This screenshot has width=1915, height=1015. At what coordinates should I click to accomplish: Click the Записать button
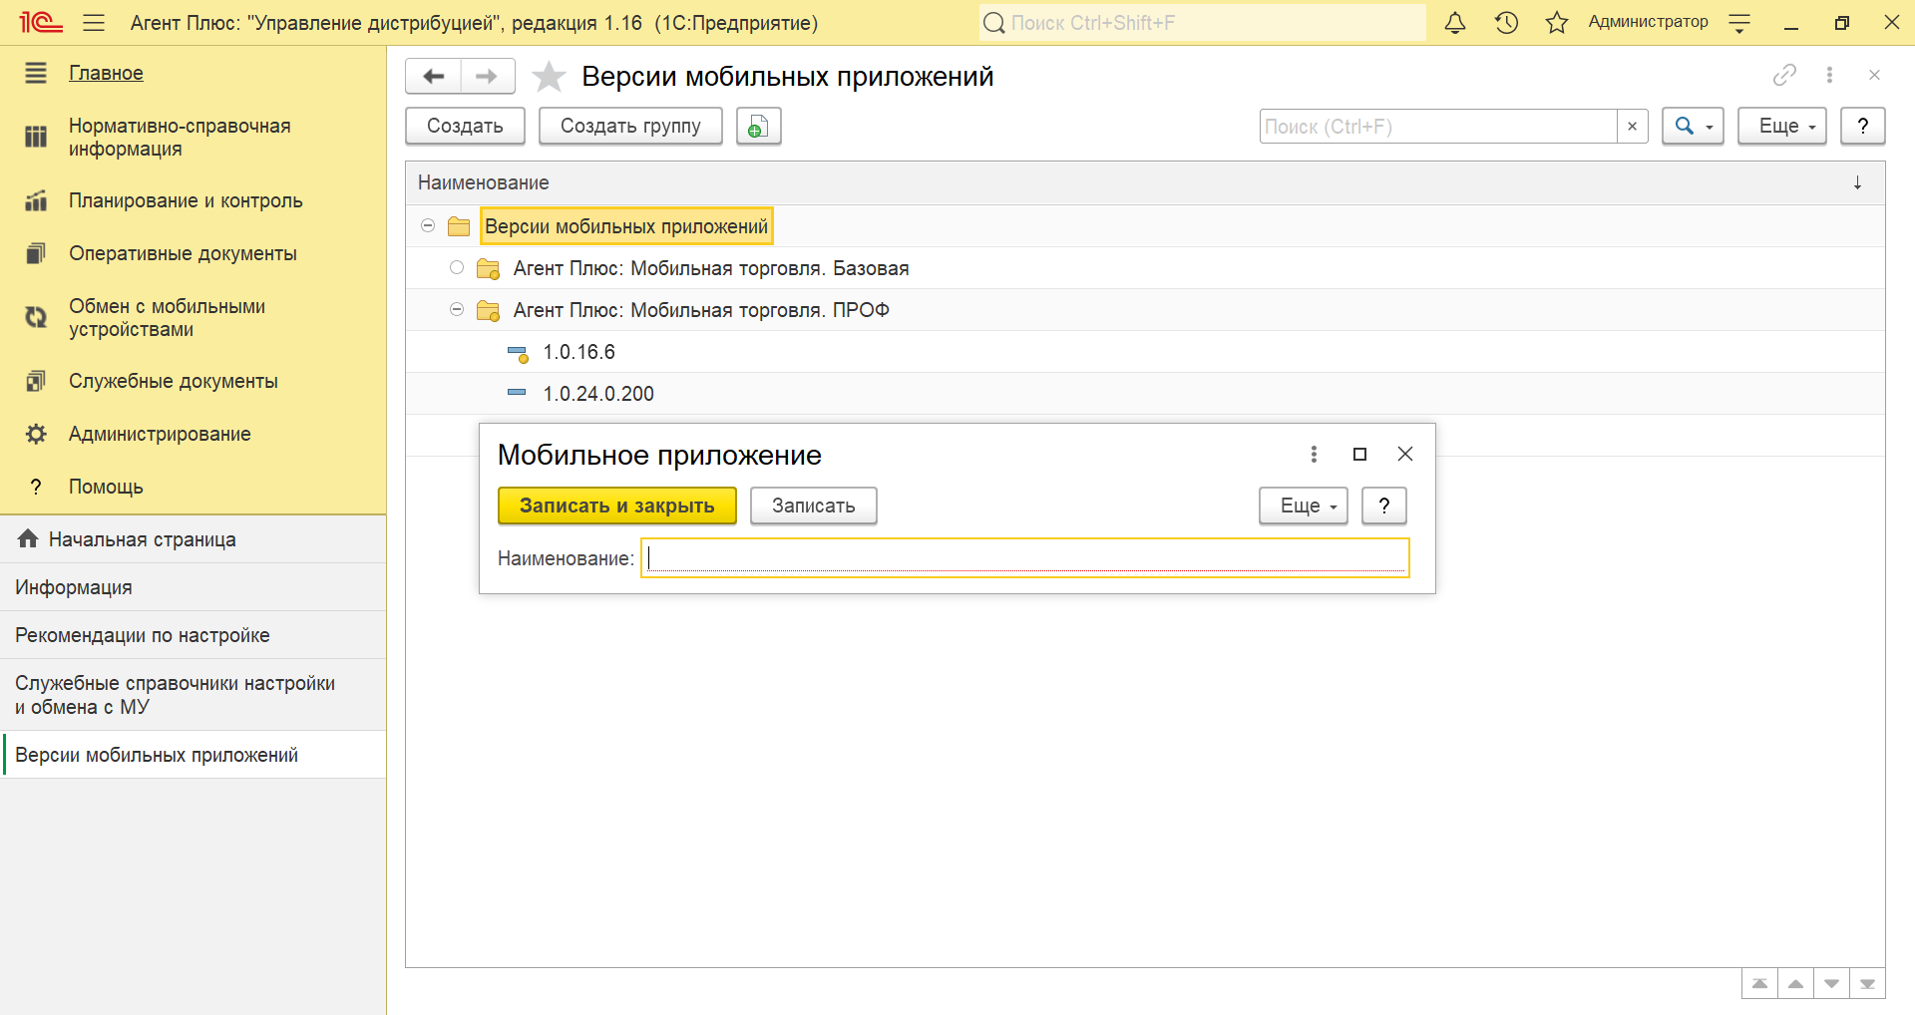click(x=813, y=506)
